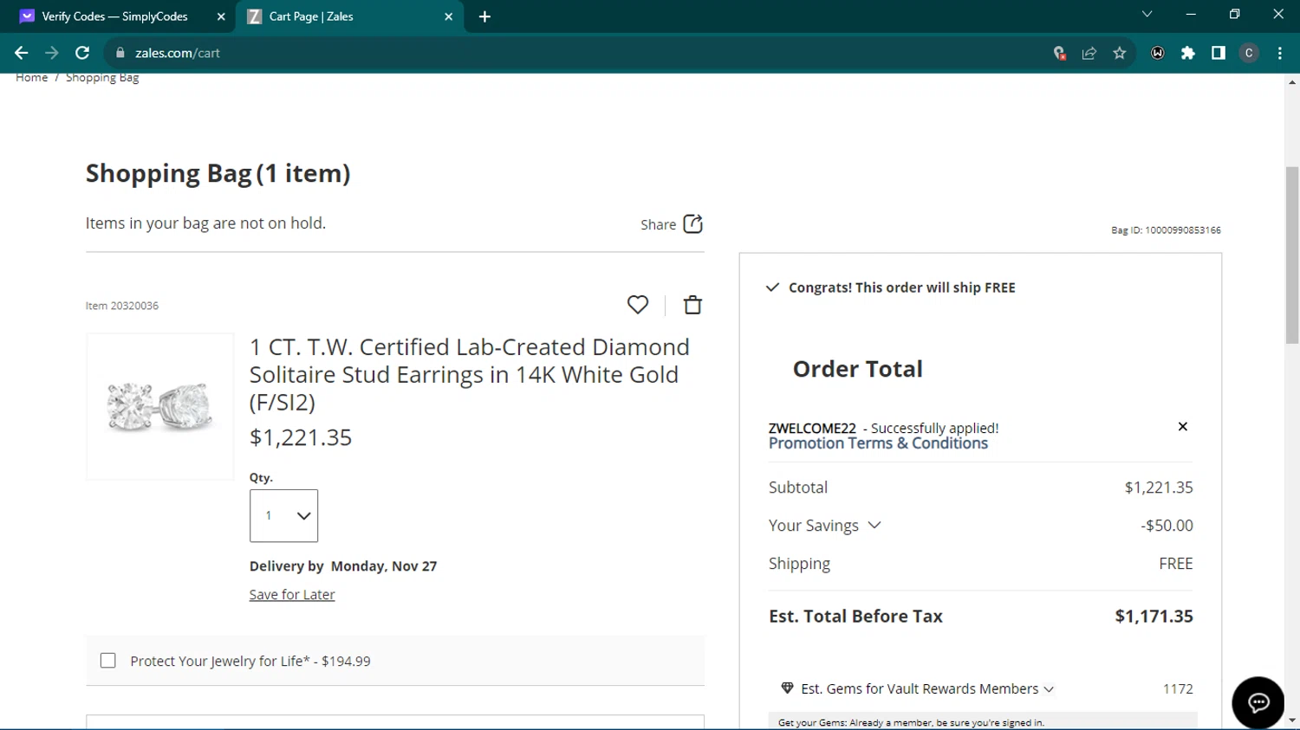Click the item price $1,221.35 under title
The image size is (1300, 730).
click(301, 437)
